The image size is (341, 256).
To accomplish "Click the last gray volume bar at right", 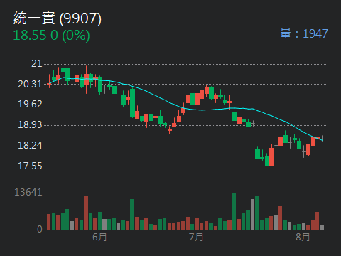I will (322, 228).
